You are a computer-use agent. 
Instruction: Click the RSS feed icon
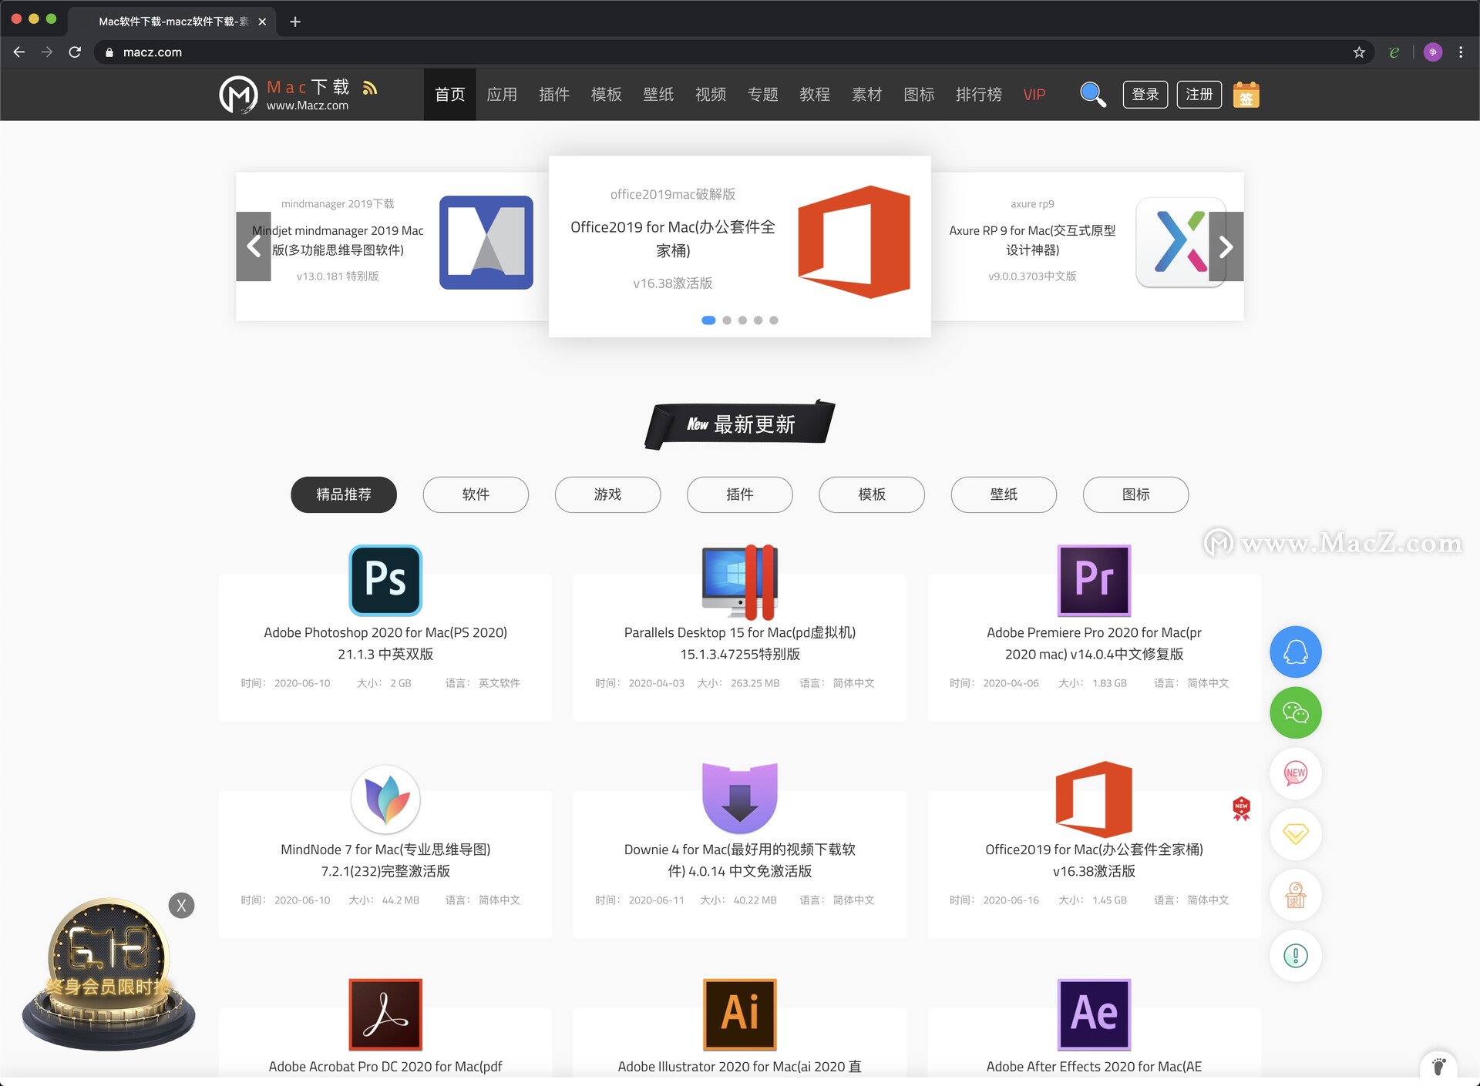point(370,88)
